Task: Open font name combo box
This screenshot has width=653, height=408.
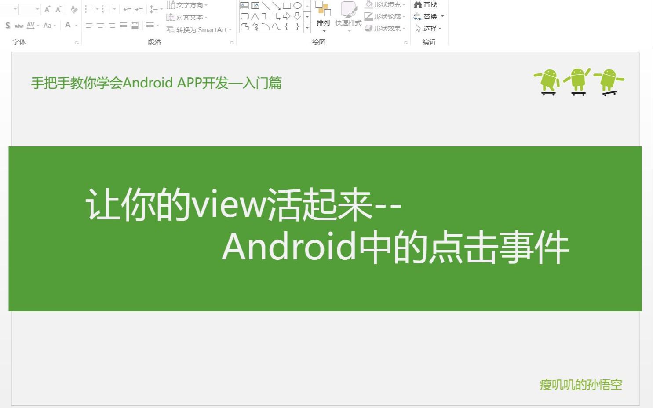Action: 9,9
